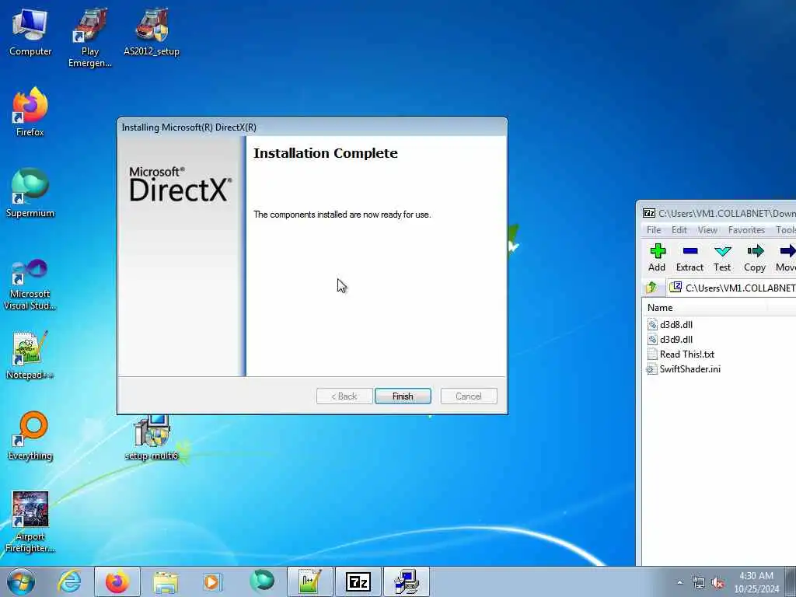Viewport: 796px width, 597px height.
Task: Open the Tools menu in 7-Zip
Action: [x=785, y=230]
